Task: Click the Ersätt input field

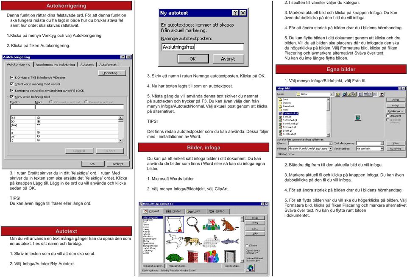Action: pyautogui.click(x=22, y=107)
